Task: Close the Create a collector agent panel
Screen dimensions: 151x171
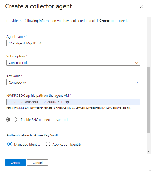Action: point(142,6)
